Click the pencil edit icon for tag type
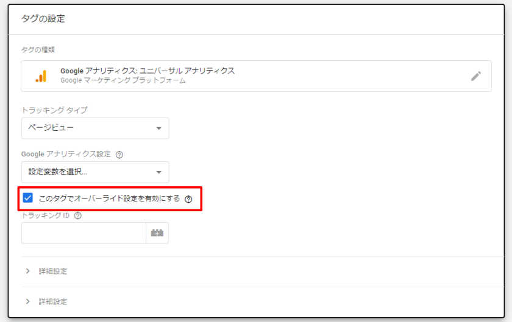Screen dimensions: 512x322 click(x=476, y=76)
